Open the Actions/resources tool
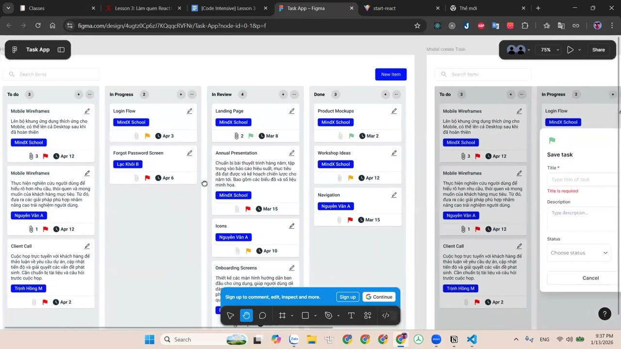 (368, 316)
